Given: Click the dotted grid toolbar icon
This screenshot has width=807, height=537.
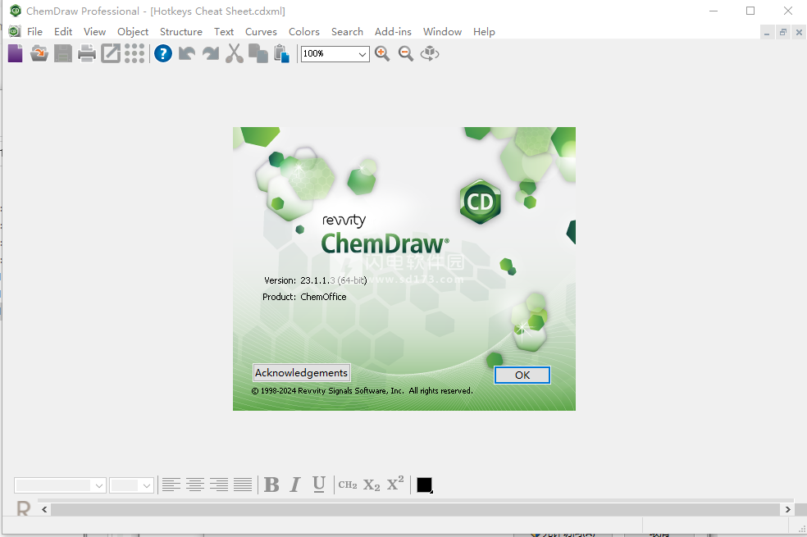Looking at the screenshot, I should coord(134,53).
